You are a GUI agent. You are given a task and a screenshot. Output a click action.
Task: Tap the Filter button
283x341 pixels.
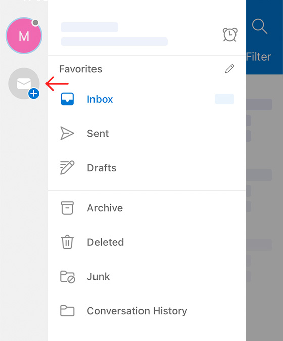click(x=259, y=57)
